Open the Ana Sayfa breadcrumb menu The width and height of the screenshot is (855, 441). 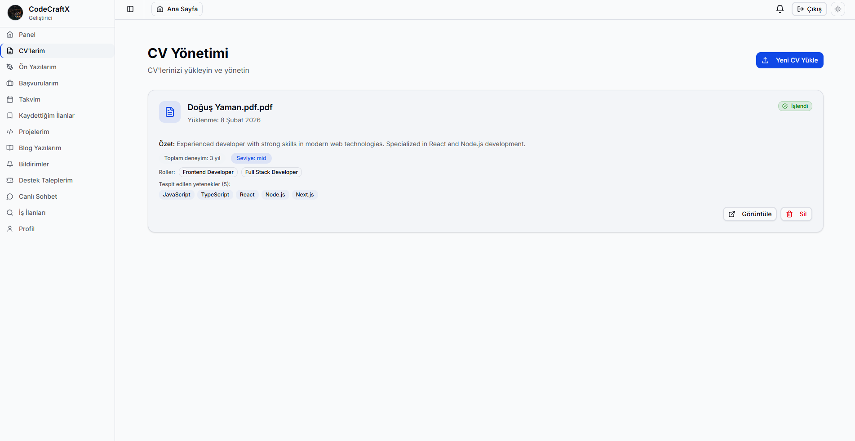click(177, 9)
